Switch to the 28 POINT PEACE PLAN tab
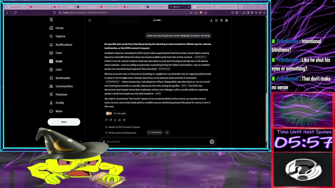The image size is (335, 188). (156, 7)
